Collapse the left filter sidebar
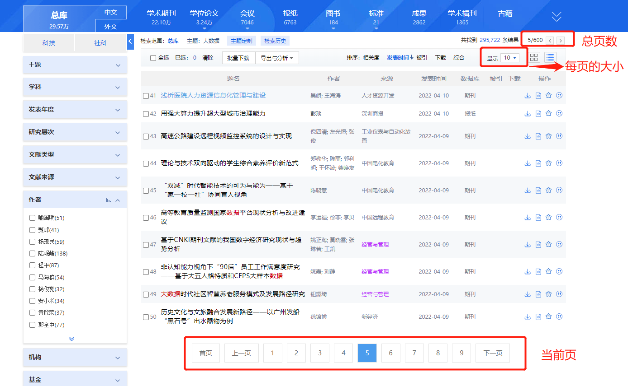This screenshot has width=628, height=386. point(130,41)
